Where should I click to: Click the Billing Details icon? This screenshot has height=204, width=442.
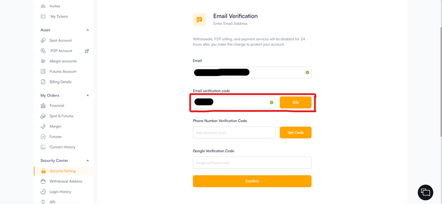pyautogui.click(x=43, y=82)
